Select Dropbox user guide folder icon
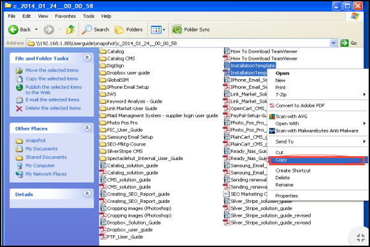370x247 pixels. (x=103, y=73)
